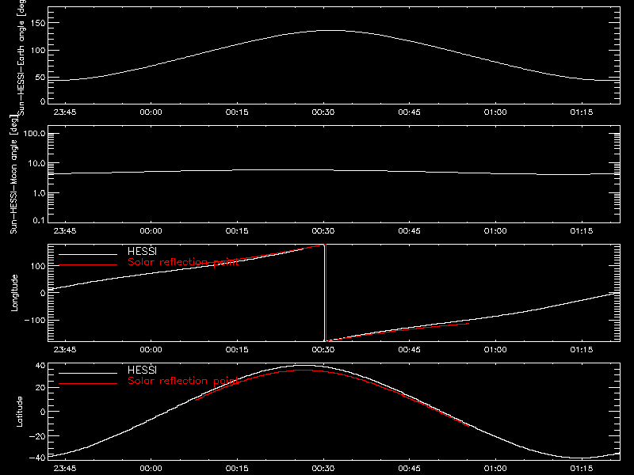This screenshot has width=634, height=475.
Task: Click the 100 tick on Longitude axis
Action: pyautogui.click(x=38, y=266)
